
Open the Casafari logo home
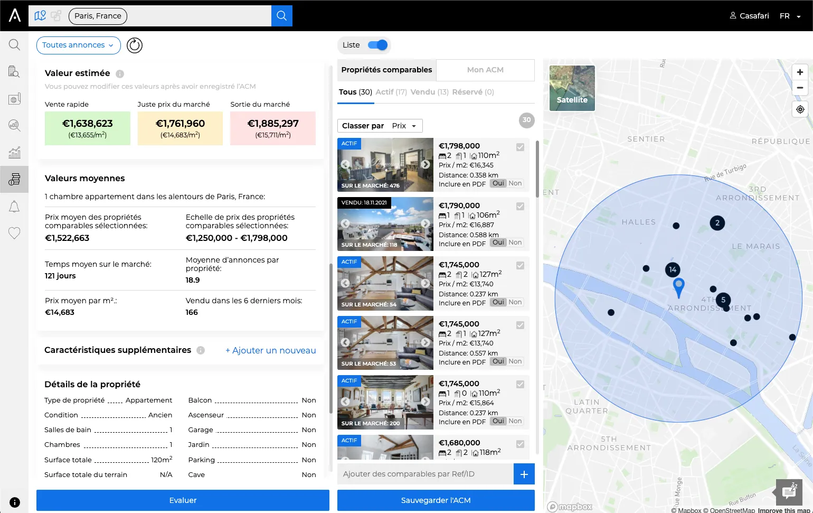15,15
